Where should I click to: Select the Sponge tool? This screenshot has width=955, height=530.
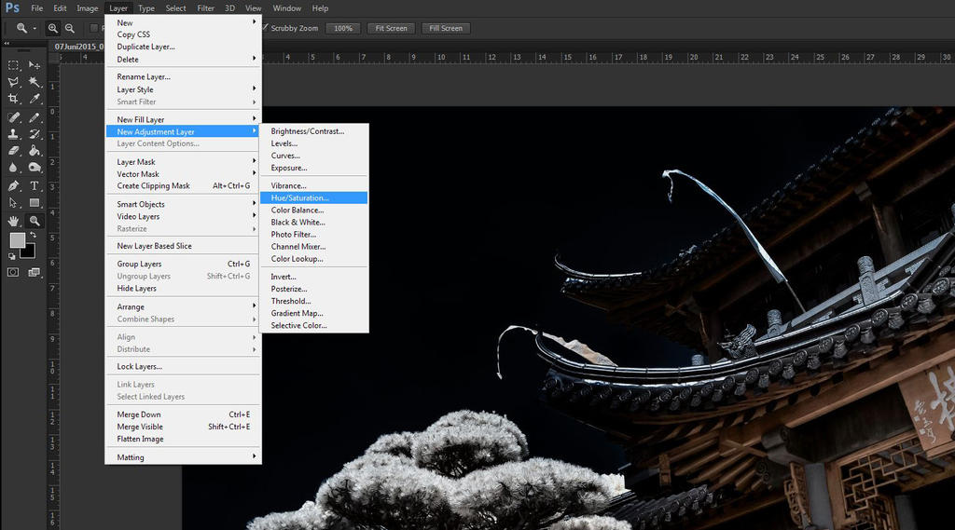tap(35, 168)
